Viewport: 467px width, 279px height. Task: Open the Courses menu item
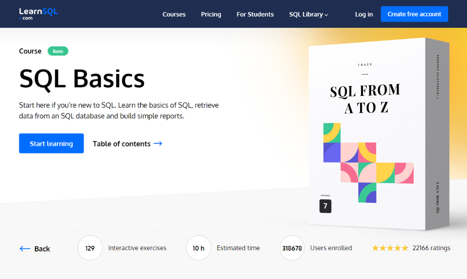174,14
